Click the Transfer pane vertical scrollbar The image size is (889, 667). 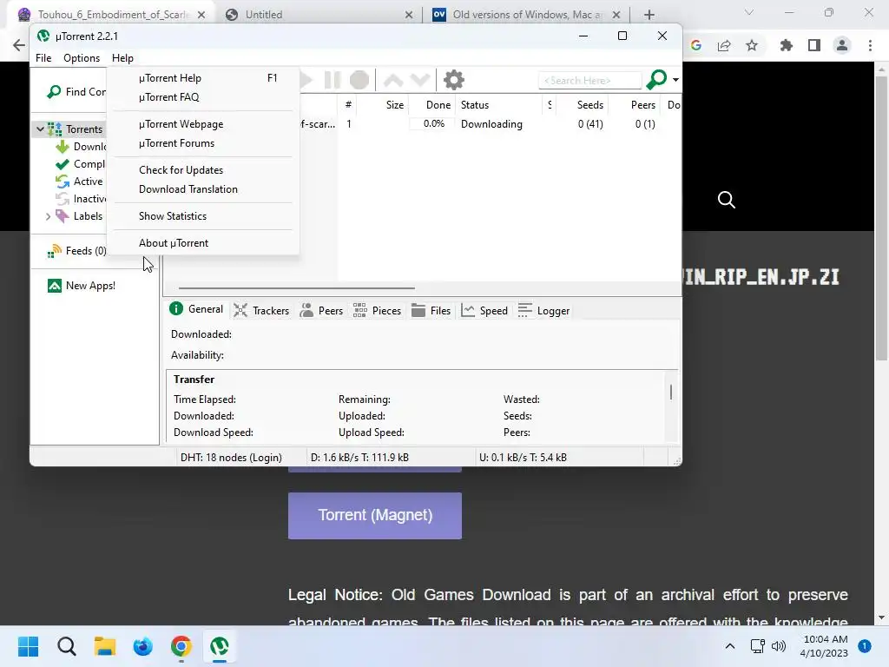[671, 393]
